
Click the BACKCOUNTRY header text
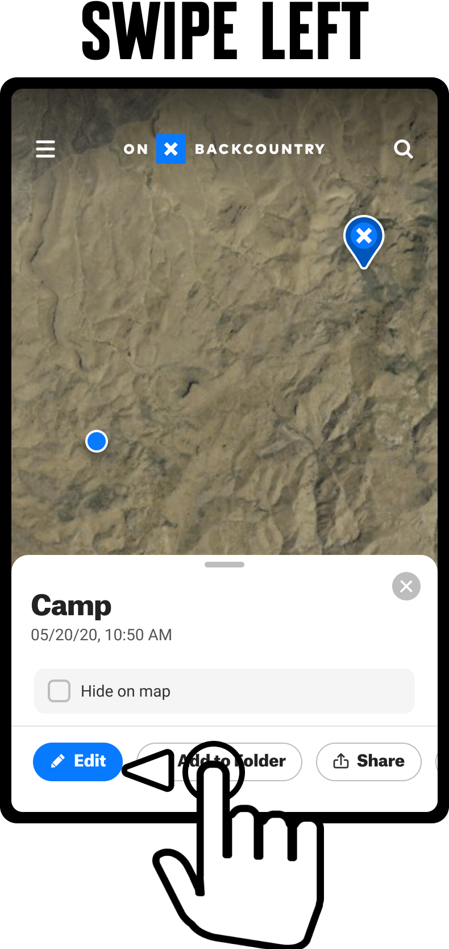[x=260, y=149]
